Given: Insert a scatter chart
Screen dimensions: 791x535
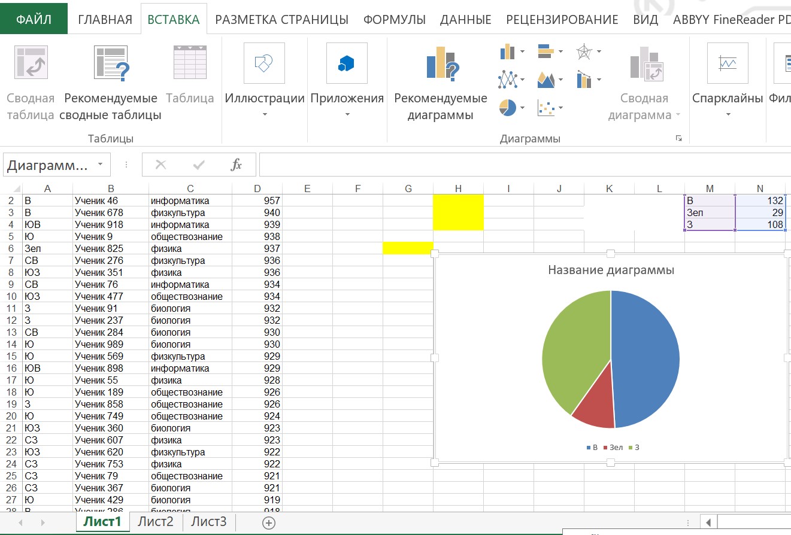Looking at the screenshot, I should coord(545,108).
